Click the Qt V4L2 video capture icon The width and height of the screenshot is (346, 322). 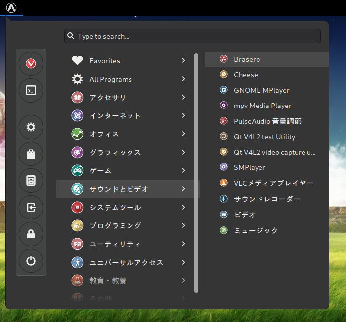[224, 152]
